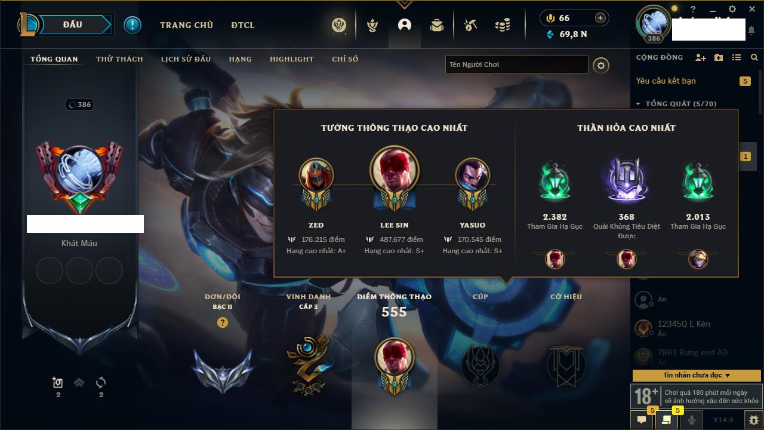Open the TRANG CHỦ home link

pos(186,25)
